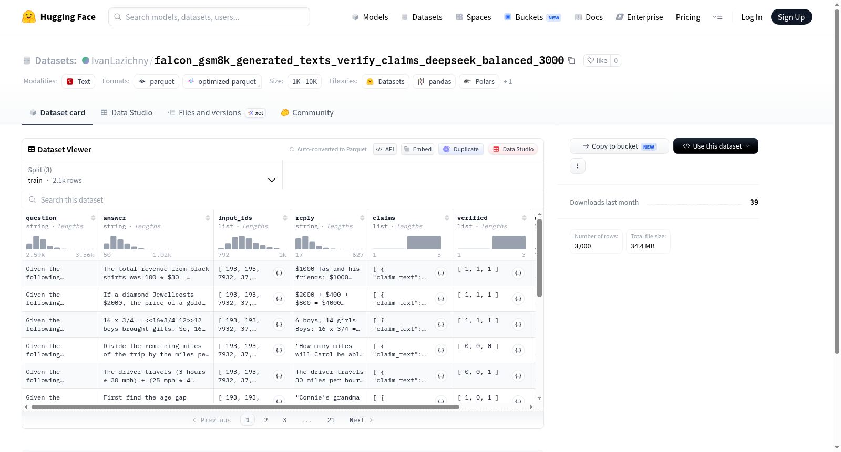Image resolution: width=841 pixels, height=452 pixels.
Task: Click the table scroll-down arrow
Action: click(539, 398)
